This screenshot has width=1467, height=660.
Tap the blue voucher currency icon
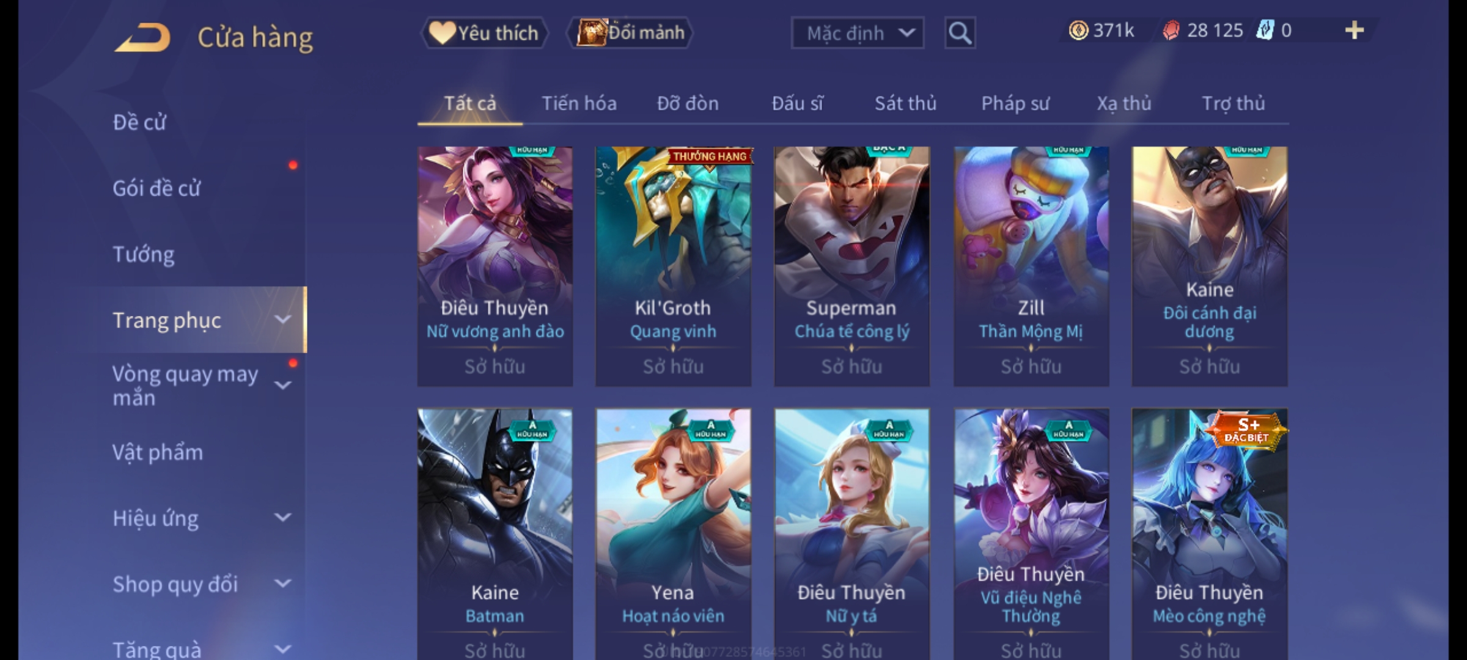pyautogui.click(x=1265, y=31)
